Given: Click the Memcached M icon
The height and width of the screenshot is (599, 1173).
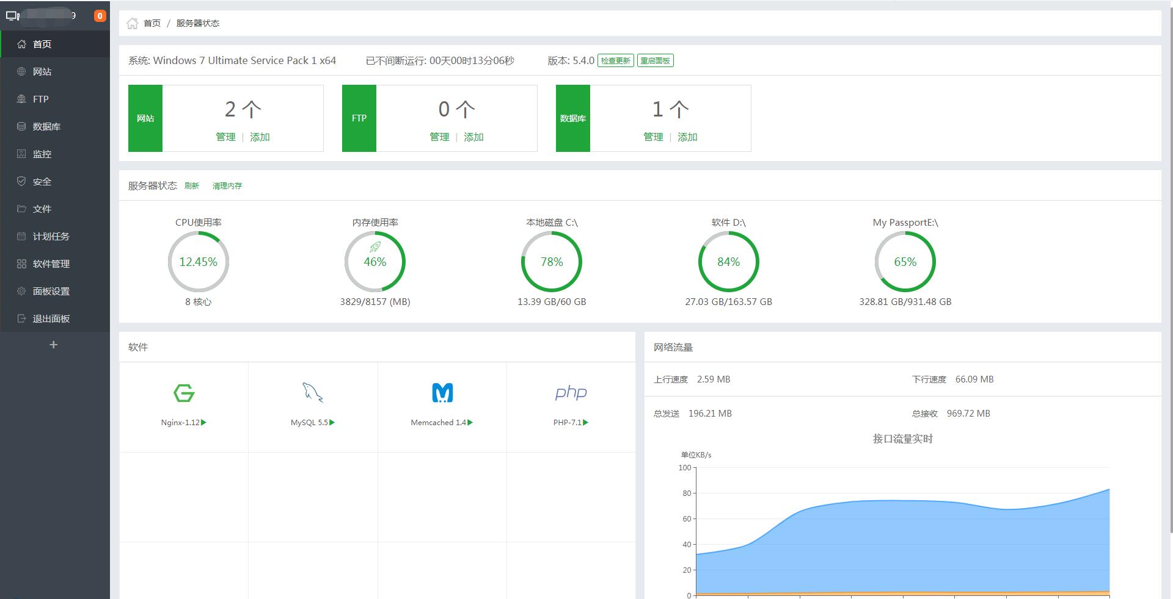Looking at the screenshot, I should (x=442, y=393).
